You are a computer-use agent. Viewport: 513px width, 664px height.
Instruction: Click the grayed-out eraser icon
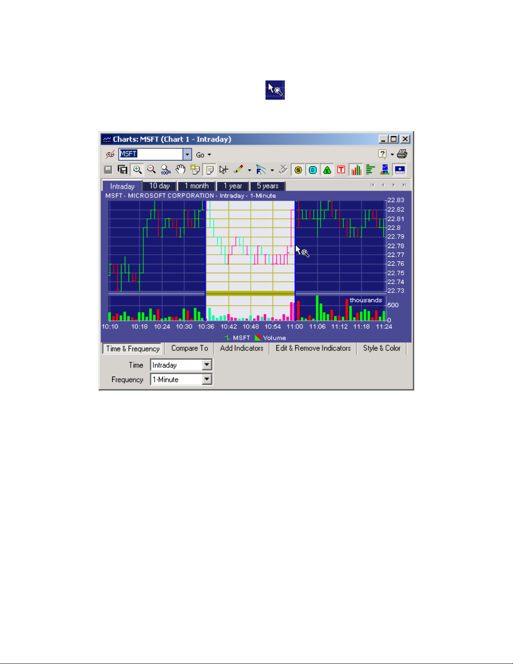[x=284, y=169]
